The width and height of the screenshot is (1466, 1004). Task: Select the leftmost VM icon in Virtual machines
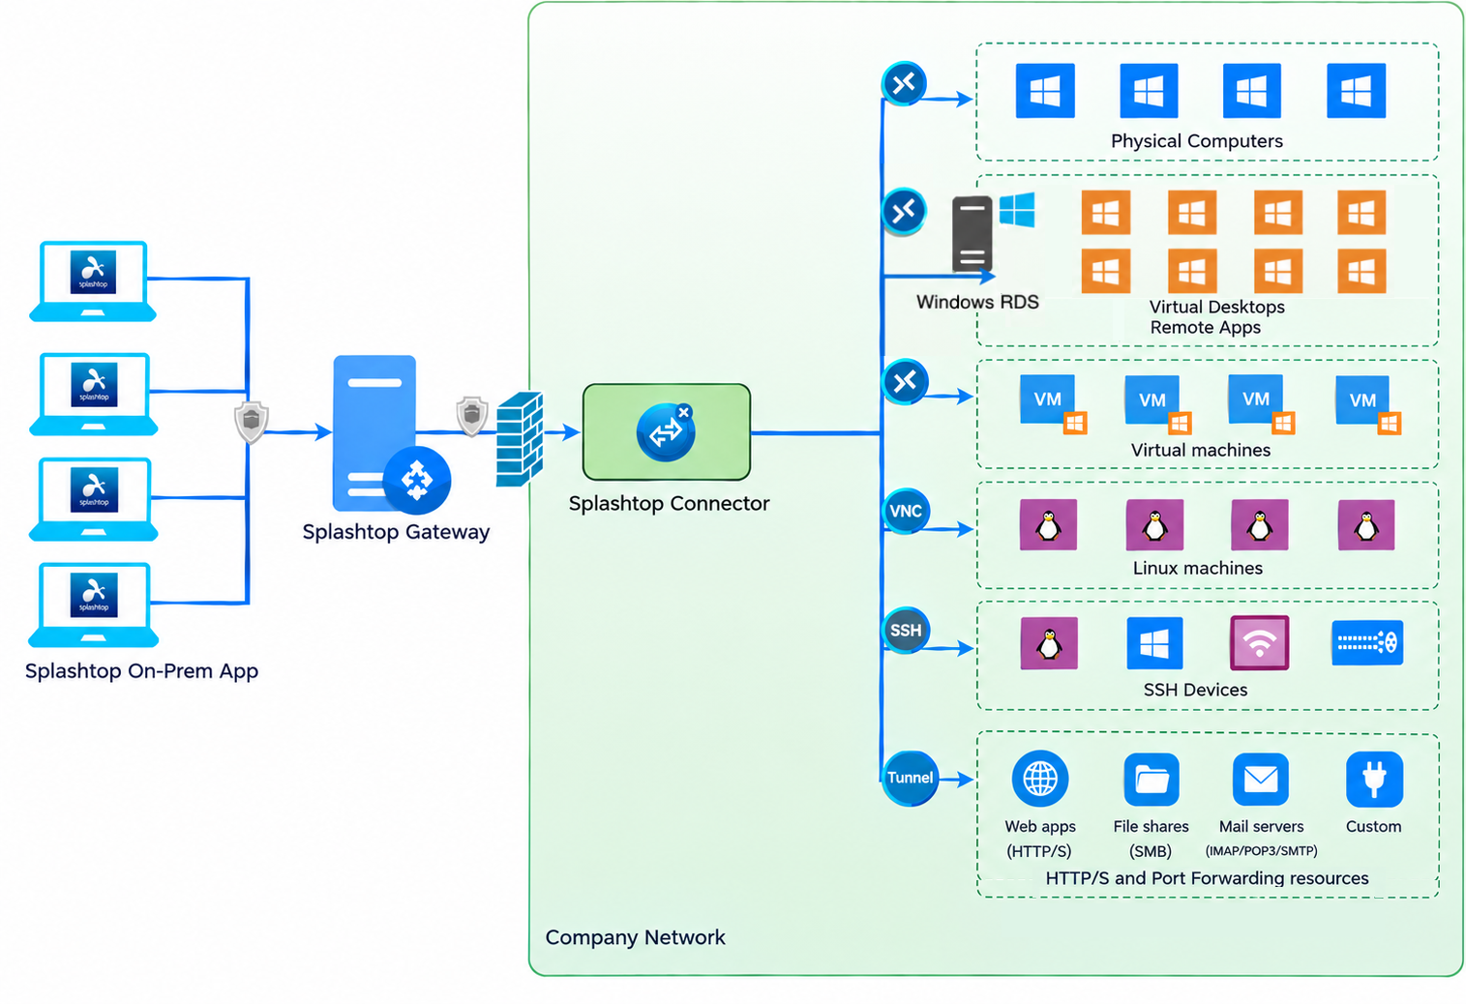pyautogui.click(x=1053, y=404)
